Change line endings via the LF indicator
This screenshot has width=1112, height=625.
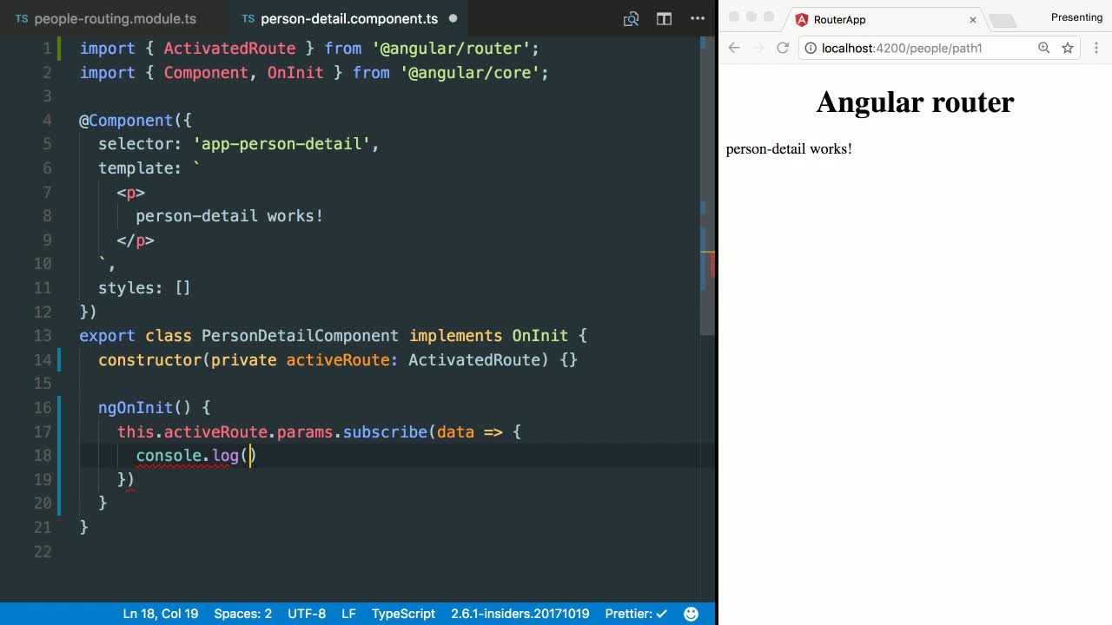tap(348, 614)
